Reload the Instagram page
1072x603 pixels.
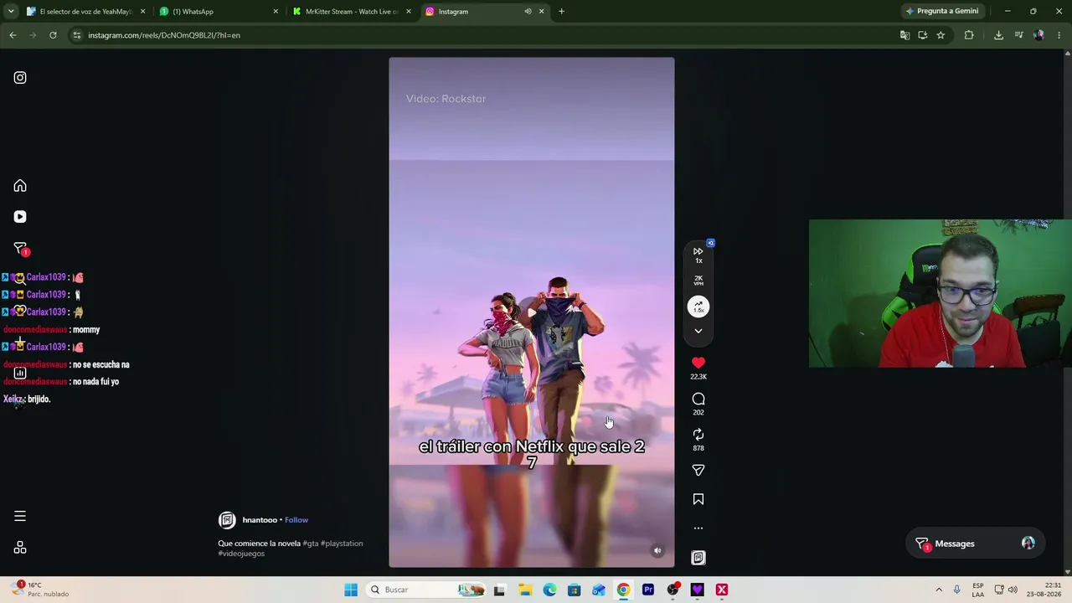pyautogui.click(x=53, y=35)
